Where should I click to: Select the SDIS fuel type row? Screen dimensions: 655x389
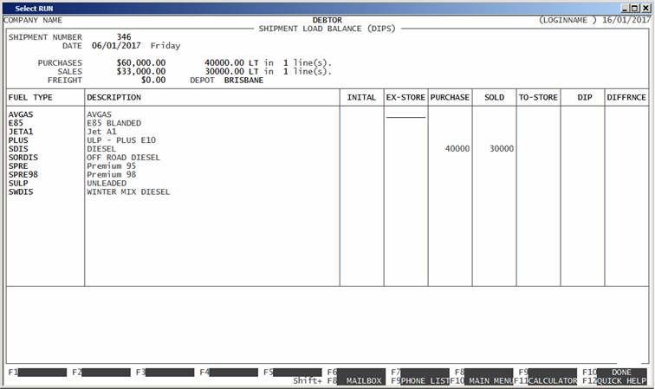tap(18, 149)
